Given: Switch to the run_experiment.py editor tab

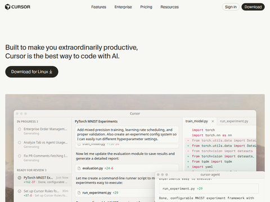Looking at the screenshot, I should click(x=234, y=121).
